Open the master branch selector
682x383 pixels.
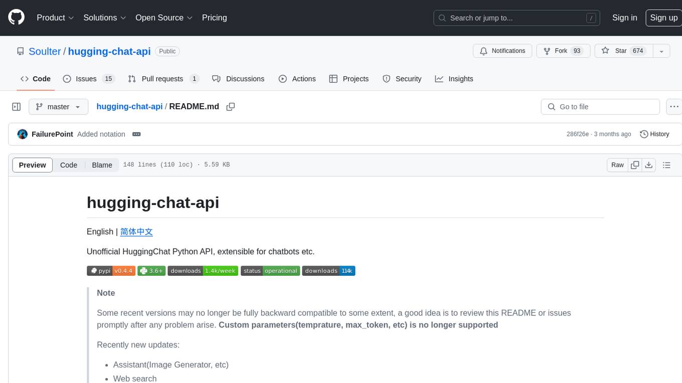(x=58, y=107)
